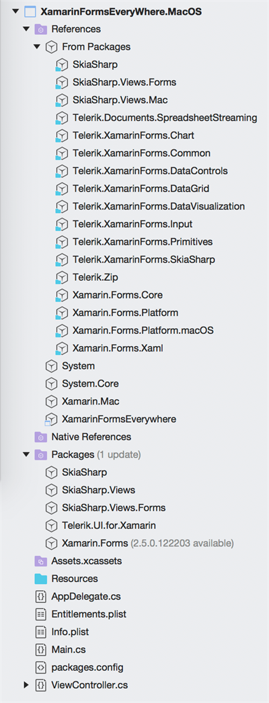Collapse the References folder triangle

pyautogui.click(x=26, y=30)
